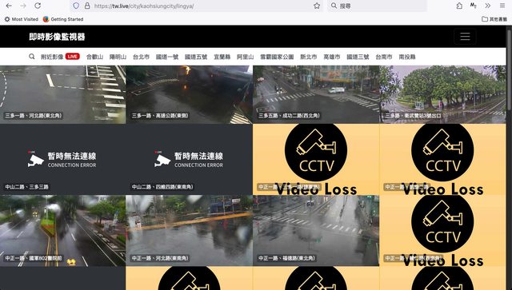The image size is (512, 290).
Task: Click the 即時影像監視器 site title
Action: [x=57, y=37]
